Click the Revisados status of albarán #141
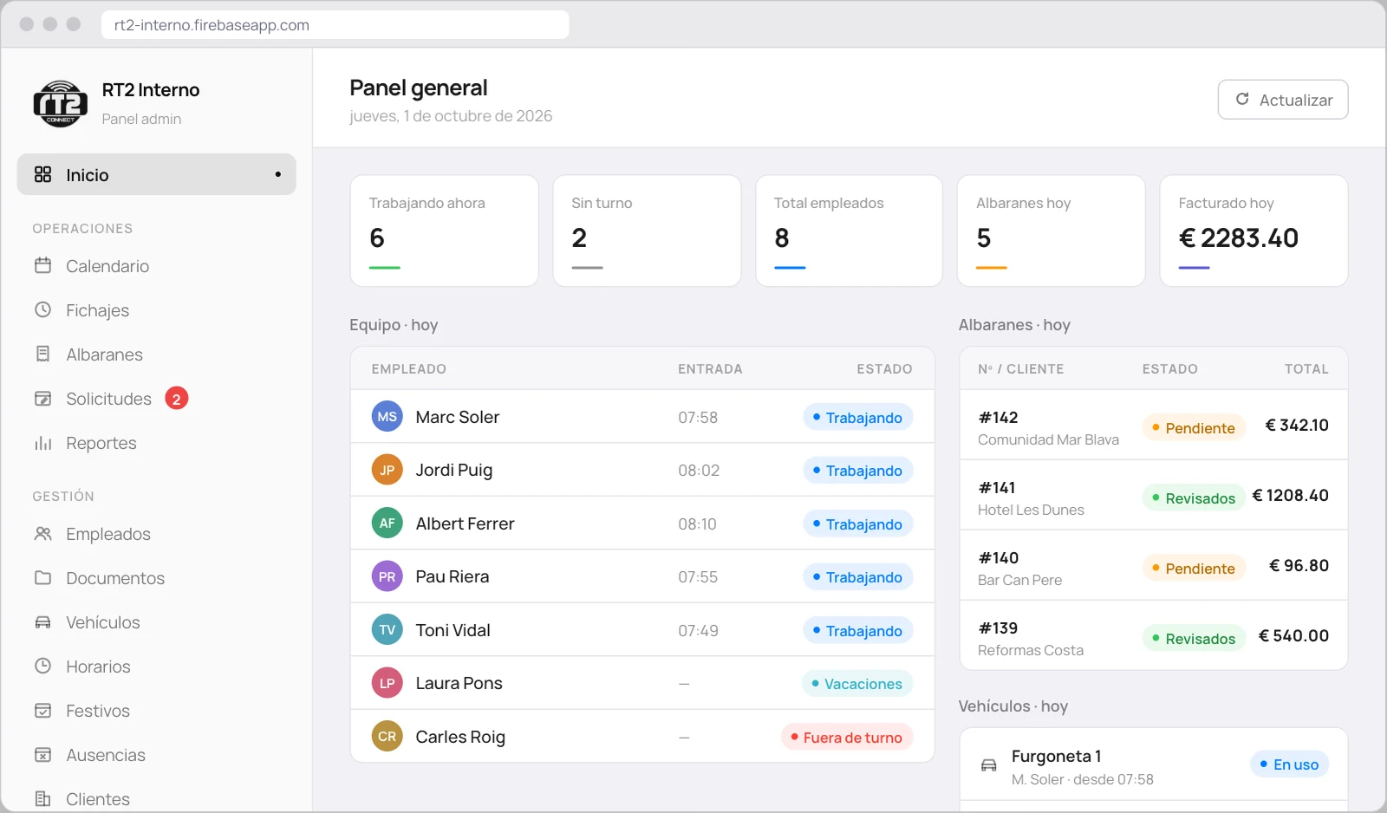 (x=1194, y=498)
